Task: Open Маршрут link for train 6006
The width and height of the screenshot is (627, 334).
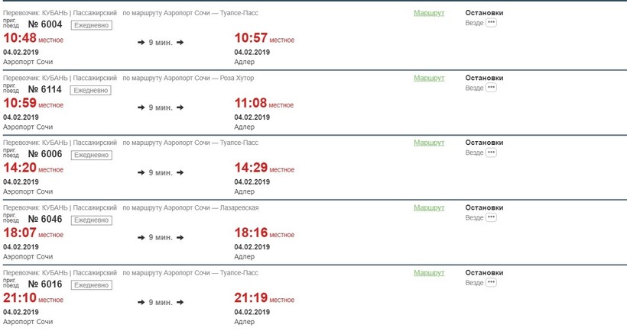Action: pyautogui.click(x=428, y=143)
